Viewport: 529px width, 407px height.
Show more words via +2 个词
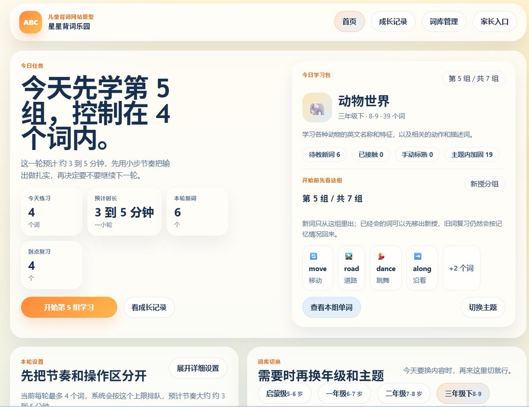coord(461,268)
